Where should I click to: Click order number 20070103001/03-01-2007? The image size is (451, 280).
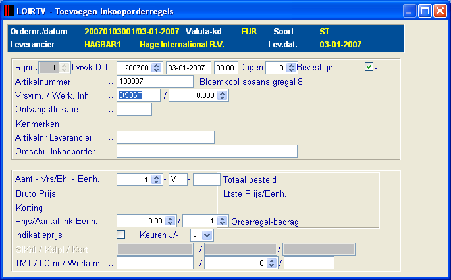pos(132,32)
